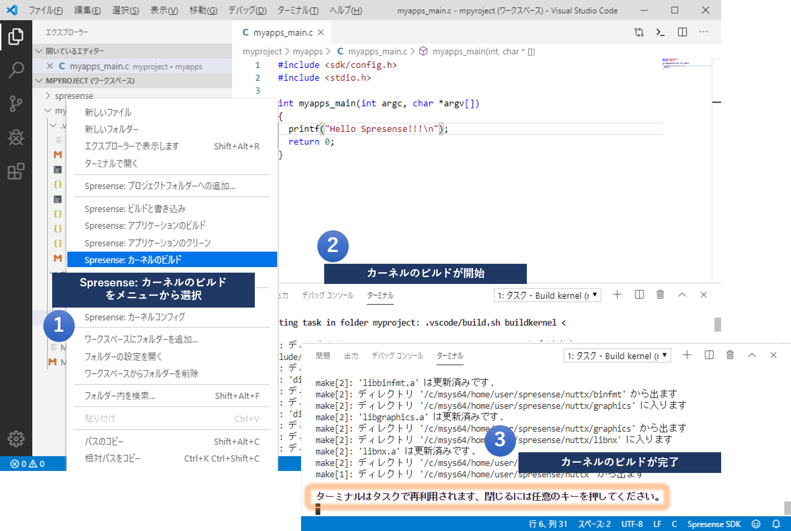Image resolution: width=791 pixels, height=531 pixels.
Task: Open the Build kernel task dropdown
Action: [617, 356]
